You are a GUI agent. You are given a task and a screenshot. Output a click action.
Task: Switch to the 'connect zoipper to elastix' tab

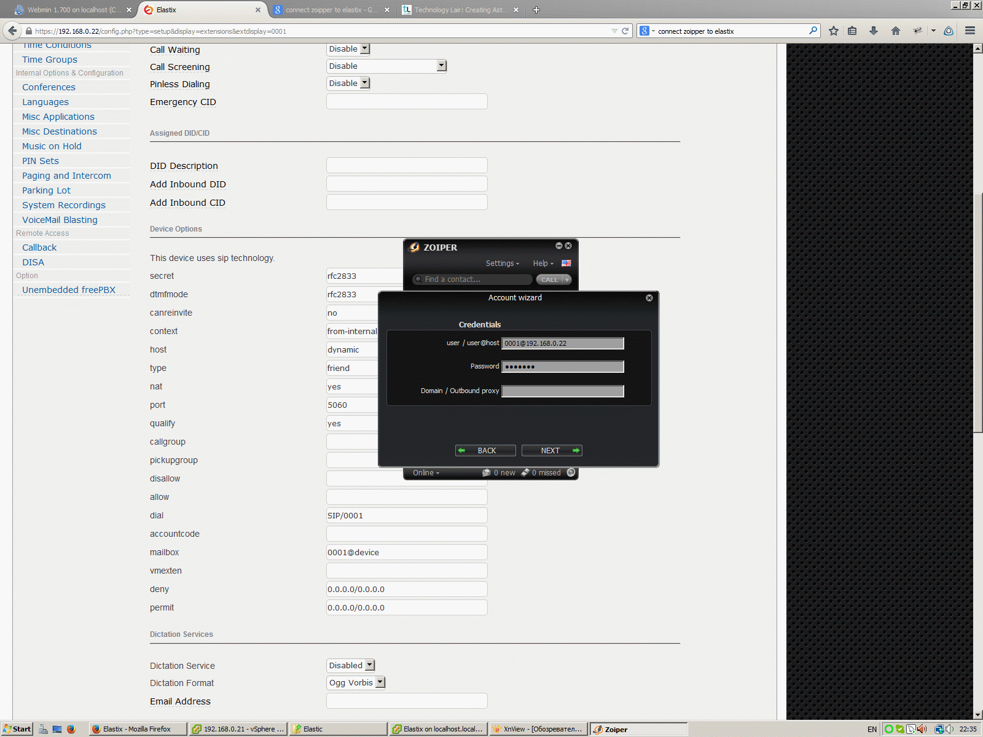[331, 10]
